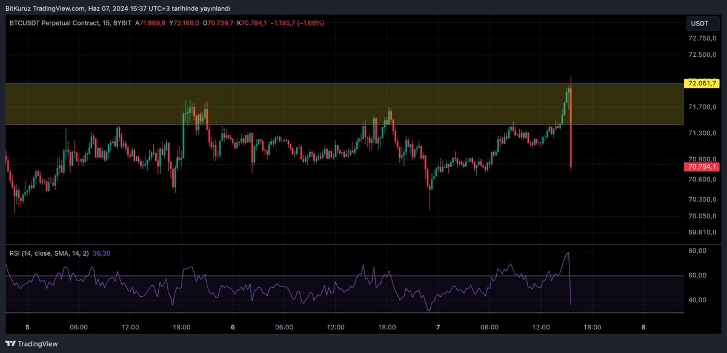
Task: Click the 71.700,0 price axis label
Action: pyautogui.click(x=702, y=108)
